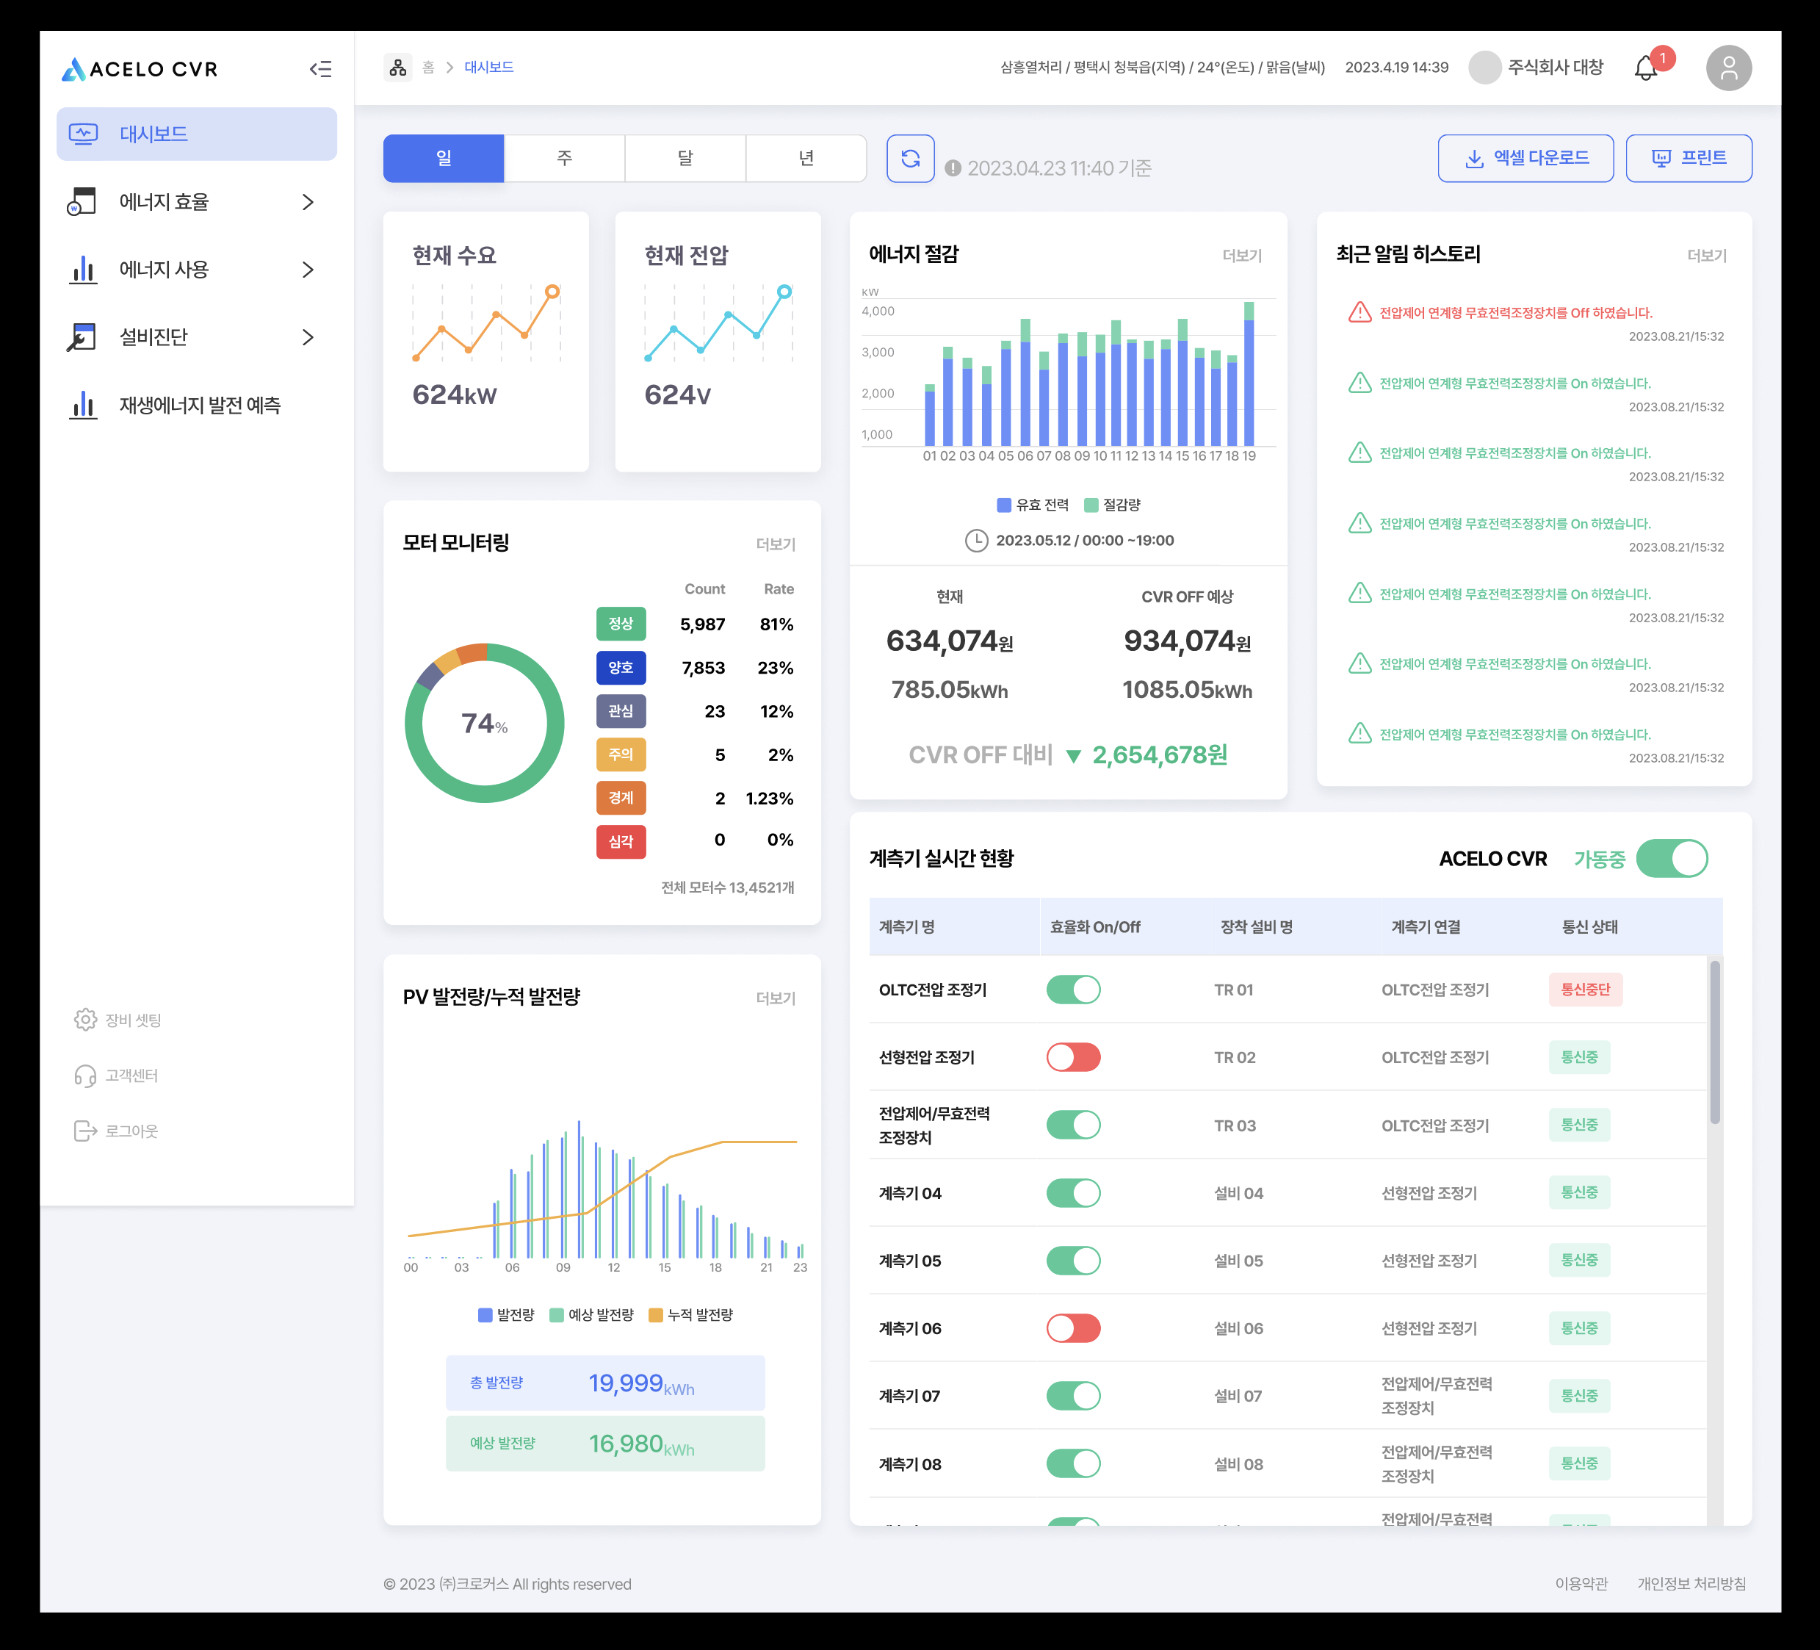Expand the 에너지 사용 sidebar submenu

[x=308, y=270]
